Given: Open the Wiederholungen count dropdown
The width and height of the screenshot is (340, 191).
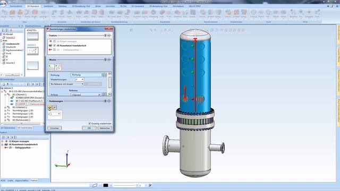Looking at the screenshot, I should tap(82, 80).
